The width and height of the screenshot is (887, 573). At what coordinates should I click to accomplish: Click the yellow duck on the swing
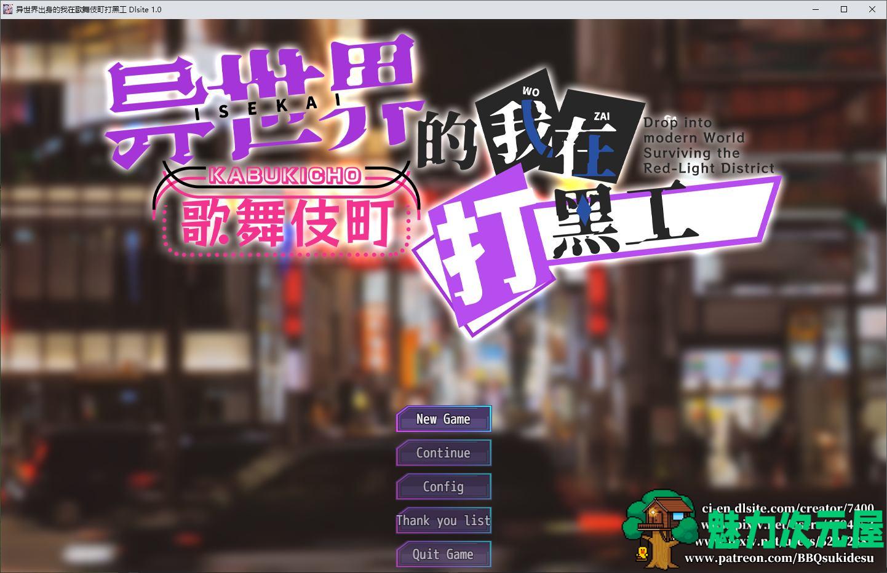pyautogui.click(x=643, y=553)
